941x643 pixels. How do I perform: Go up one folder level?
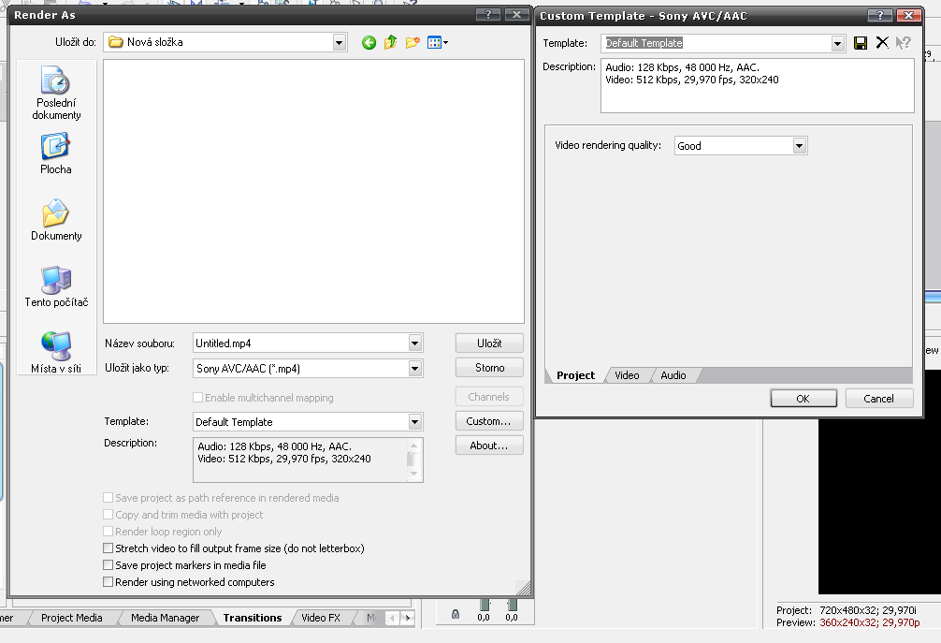coord(391,43)
